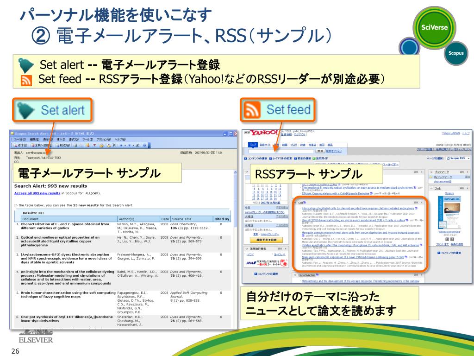
Task: Click the ログアウト link in My Yahoo
Action: click(x=299, y=134)
